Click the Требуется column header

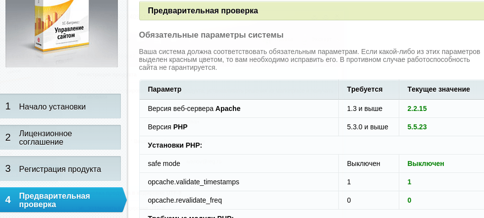[x=365, y=89]
